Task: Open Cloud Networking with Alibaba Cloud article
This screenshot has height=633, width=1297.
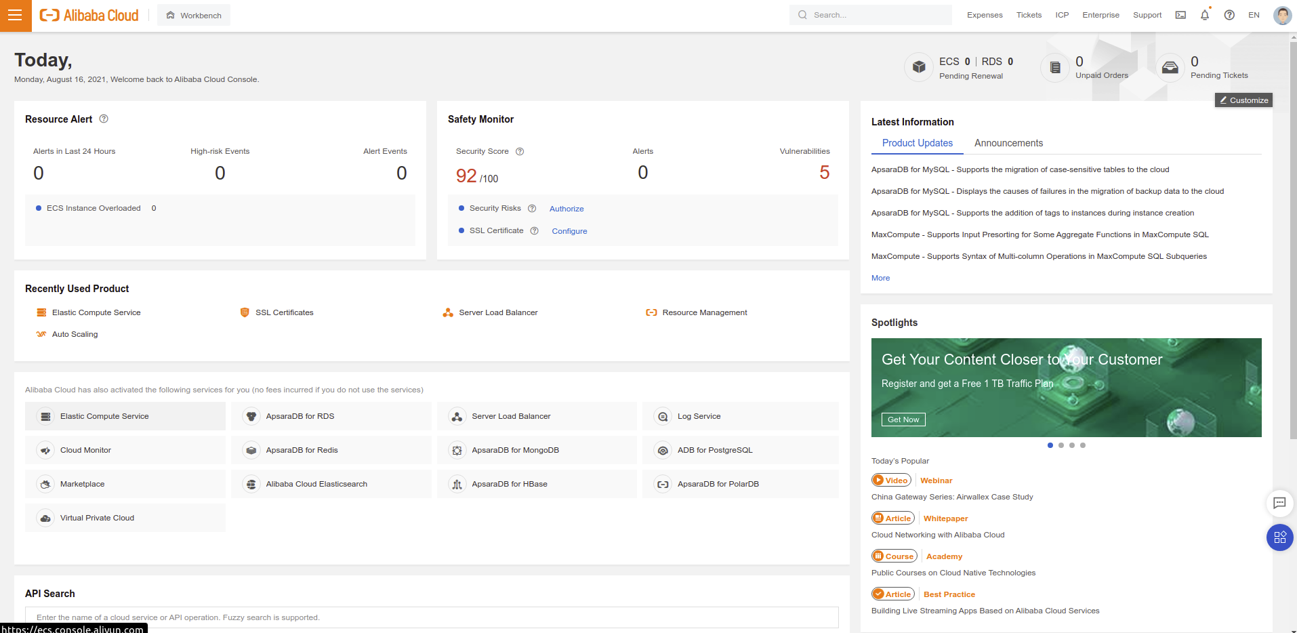Action: (x=938, y=535)
